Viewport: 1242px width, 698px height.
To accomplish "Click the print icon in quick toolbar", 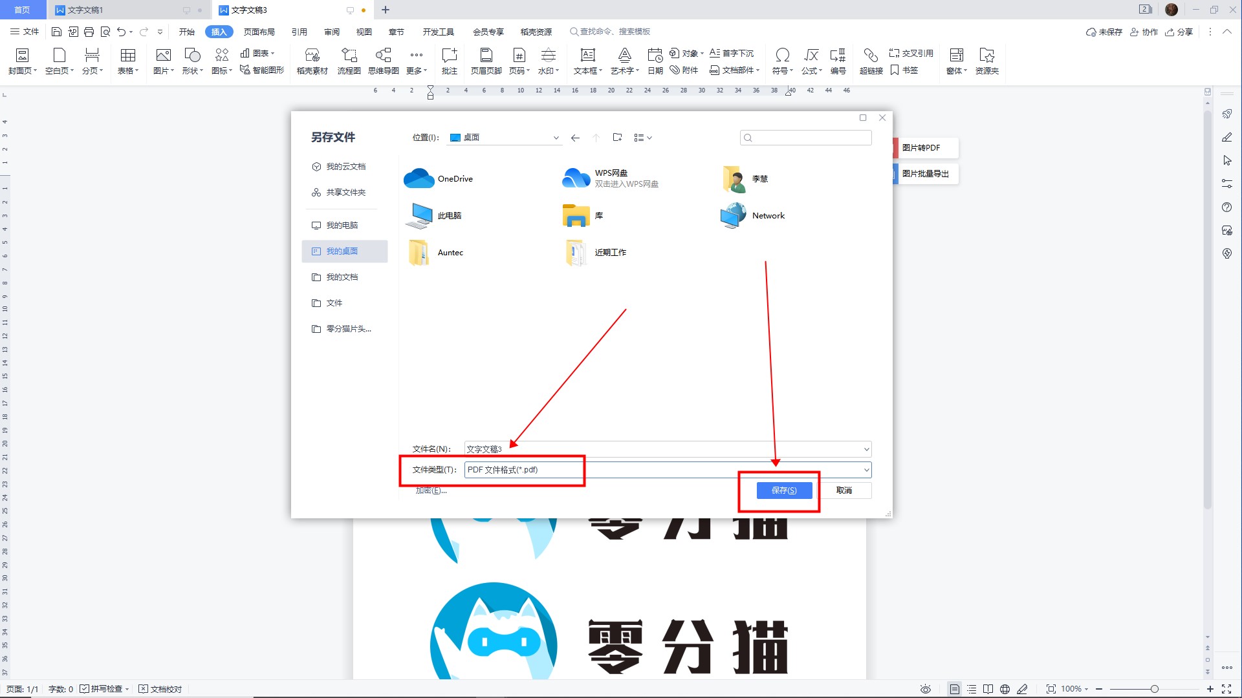I will point(89,32).
